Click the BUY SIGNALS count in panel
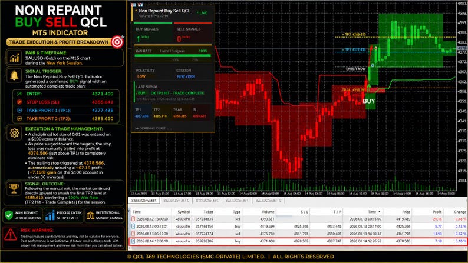 [x=138, y=39]
